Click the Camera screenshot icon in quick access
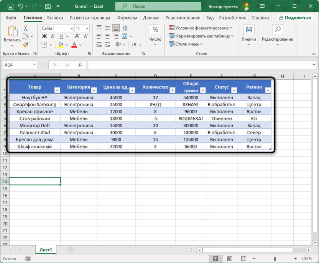 [x=48, y=7]
